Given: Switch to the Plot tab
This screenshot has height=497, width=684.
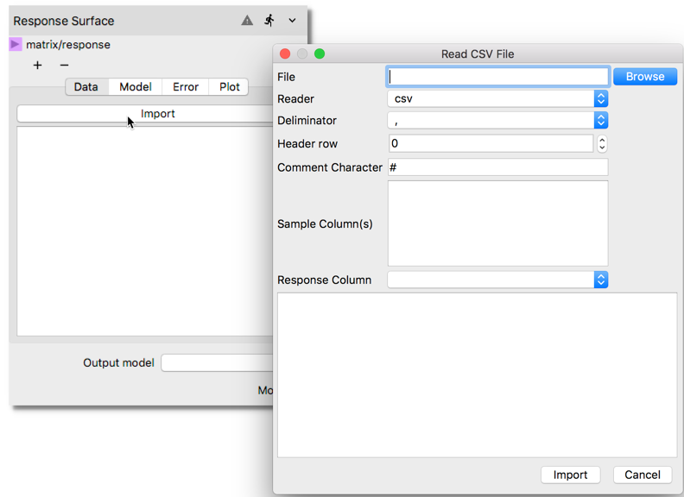Looking at the screenshot, I should pos(230,87).
